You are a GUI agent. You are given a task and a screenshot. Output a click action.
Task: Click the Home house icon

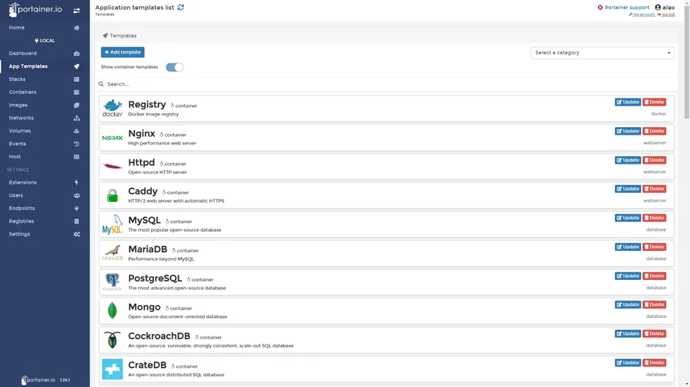click(77, 28)
